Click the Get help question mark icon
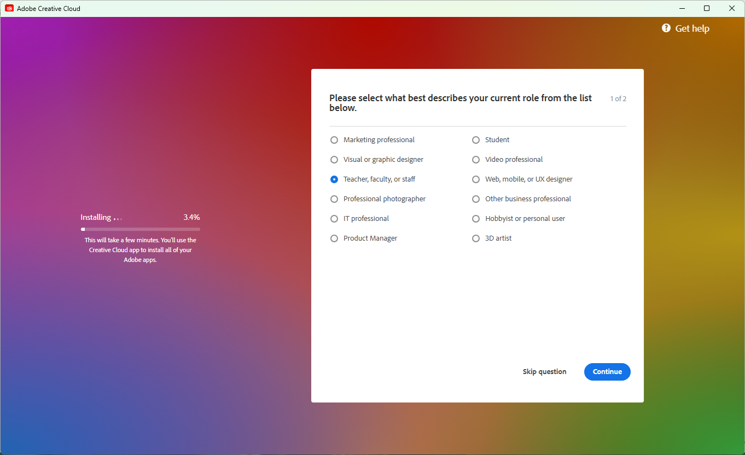The width and height of the screenshot is (745, 455). (x=666, y=28)
